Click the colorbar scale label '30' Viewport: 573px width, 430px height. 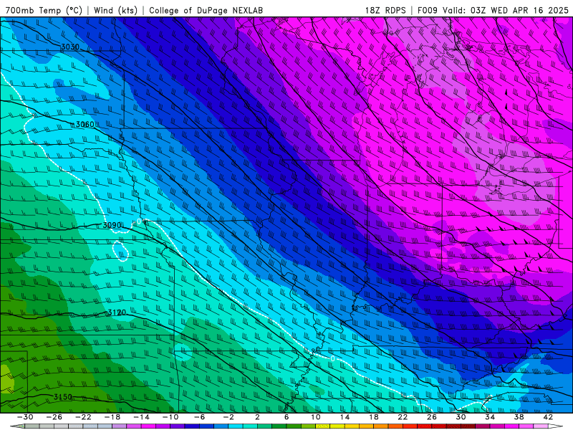point(461,417)
